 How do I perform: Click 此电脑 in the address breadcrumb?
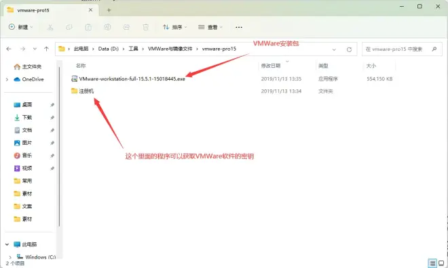81,49
